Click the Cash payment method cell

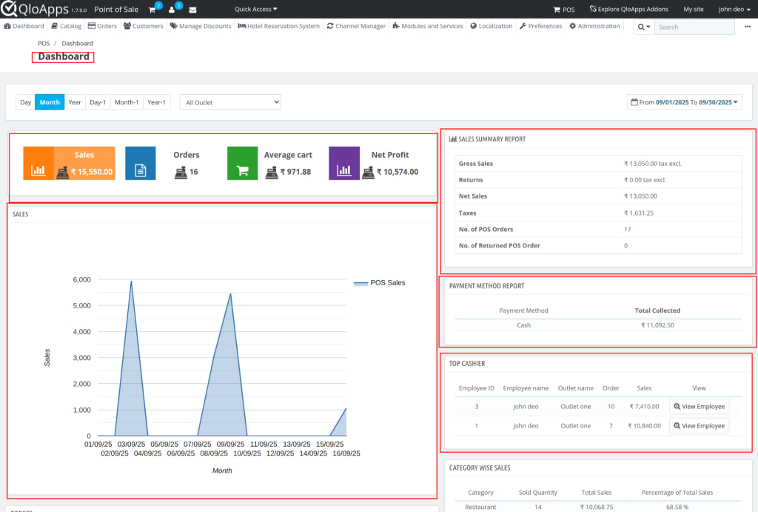[x=523, y=325]
